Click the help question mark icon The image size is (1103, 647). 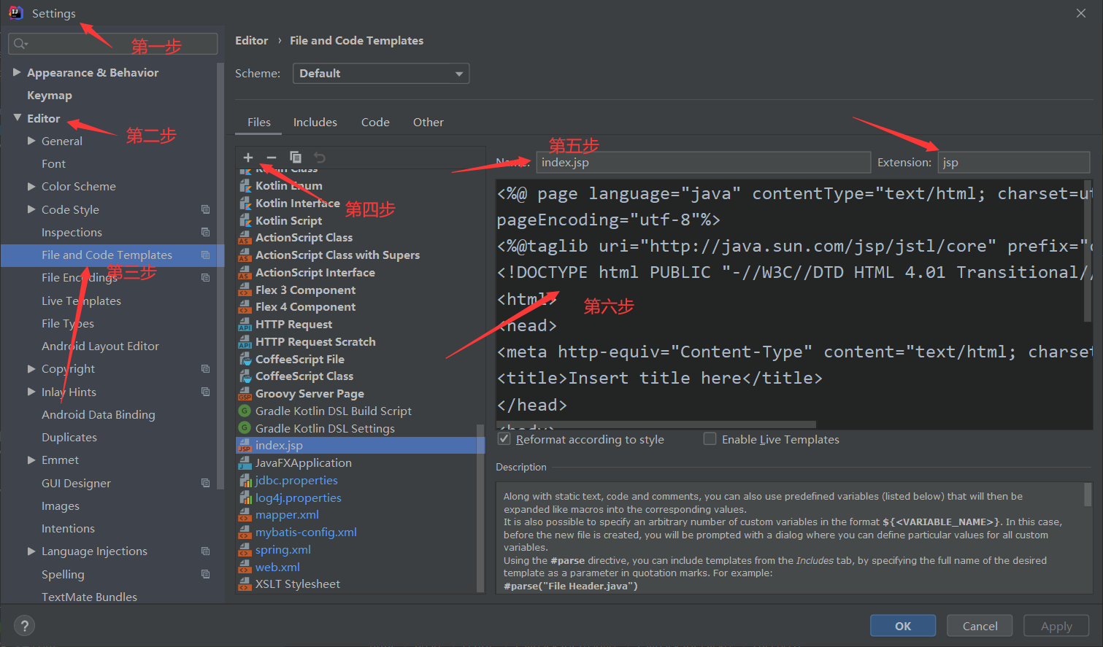tap(24, 625)
